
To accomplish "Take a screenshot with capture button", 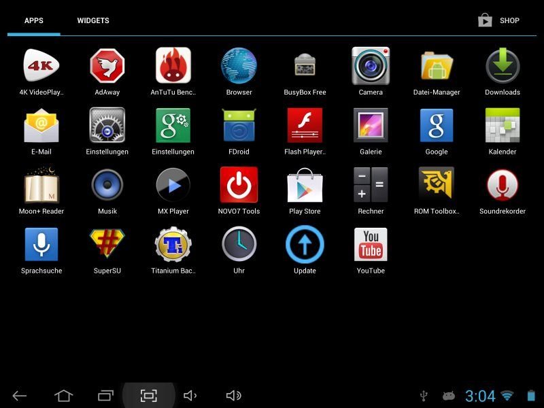I will [x=148, y=396].
